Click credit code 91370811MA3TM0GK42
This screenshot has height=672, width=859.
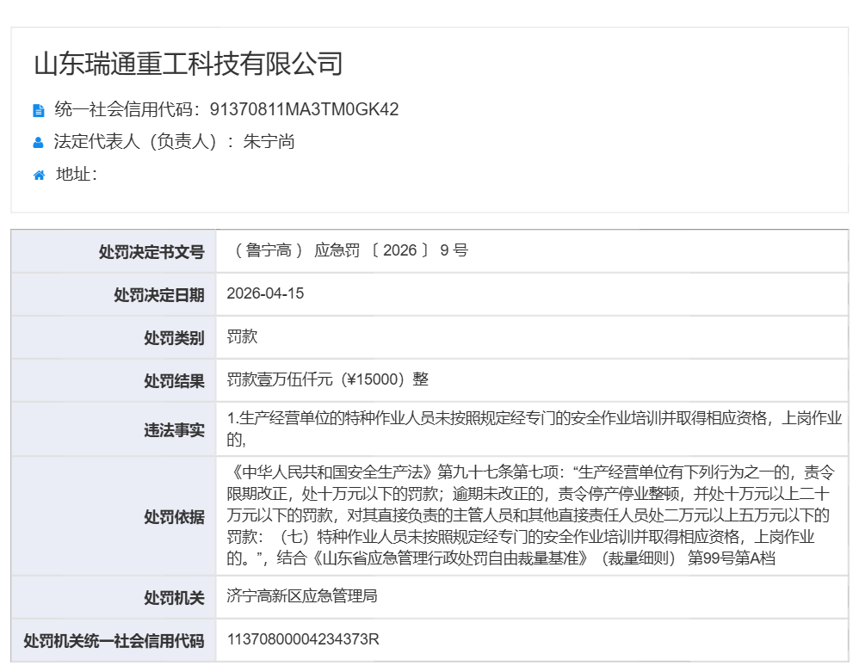pos(304,109)
